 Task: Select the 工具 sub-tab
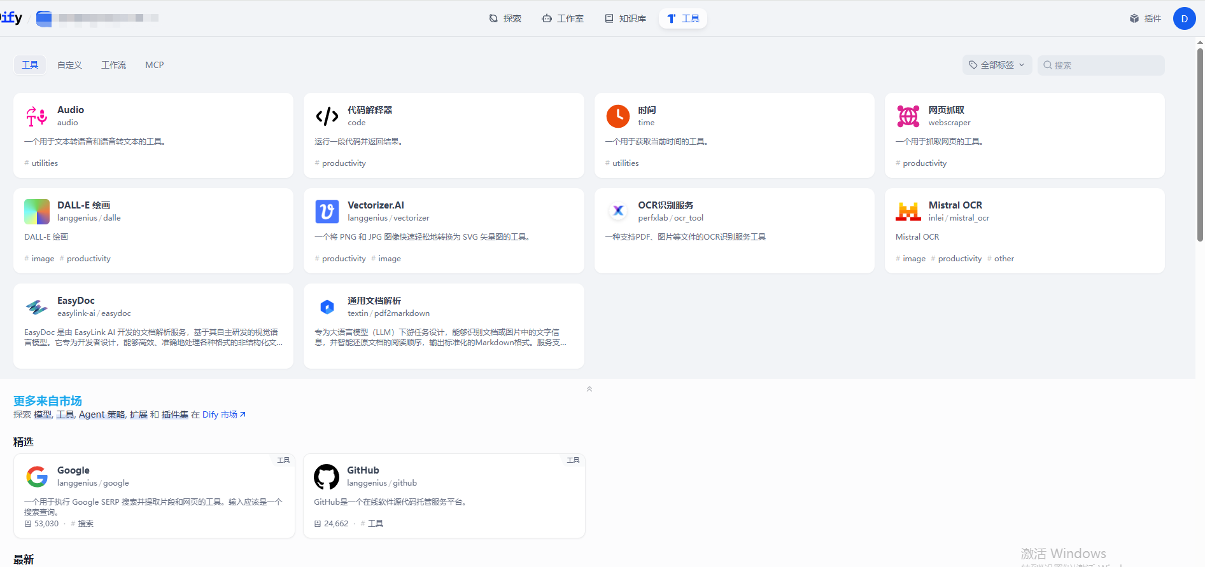[30, 65]
